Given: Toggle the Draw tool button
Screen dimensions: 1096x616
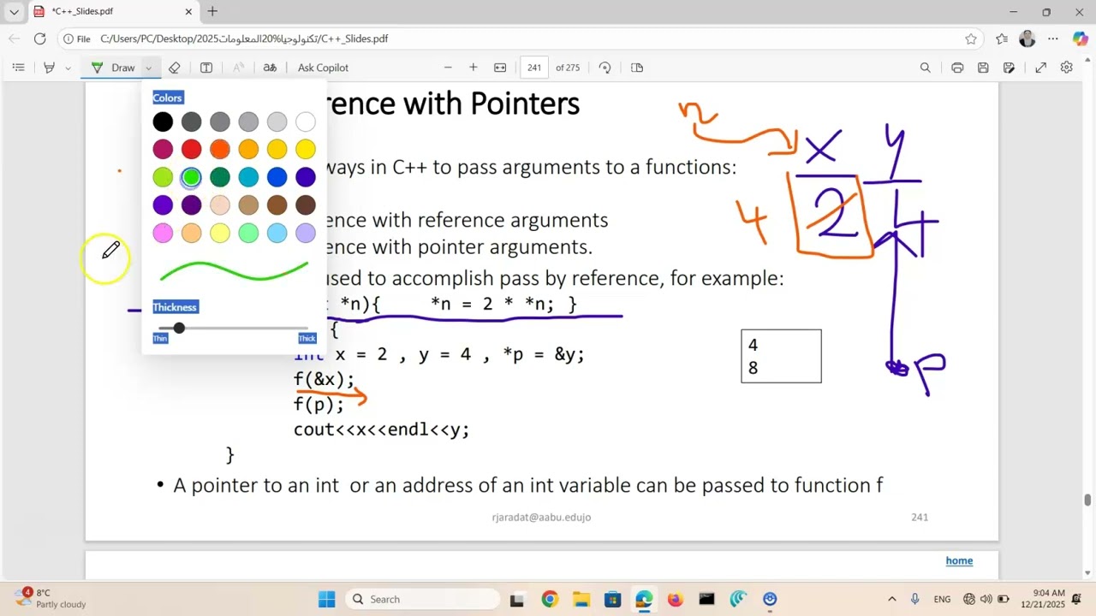Looking at the screenshot, I should pos(113,68).
